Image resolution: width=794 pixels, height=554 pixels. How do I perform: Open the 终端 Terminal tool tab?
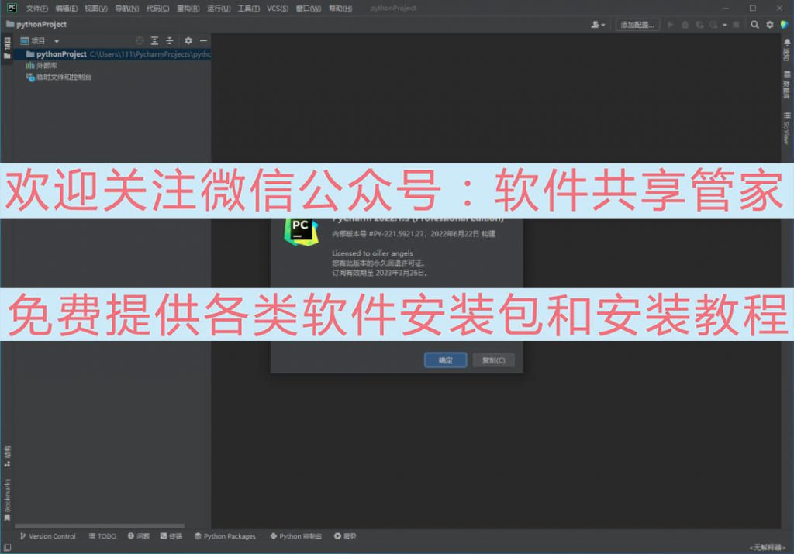(x=171, y=536)
